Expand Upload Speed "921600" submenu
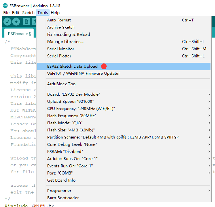 (124, 102)
